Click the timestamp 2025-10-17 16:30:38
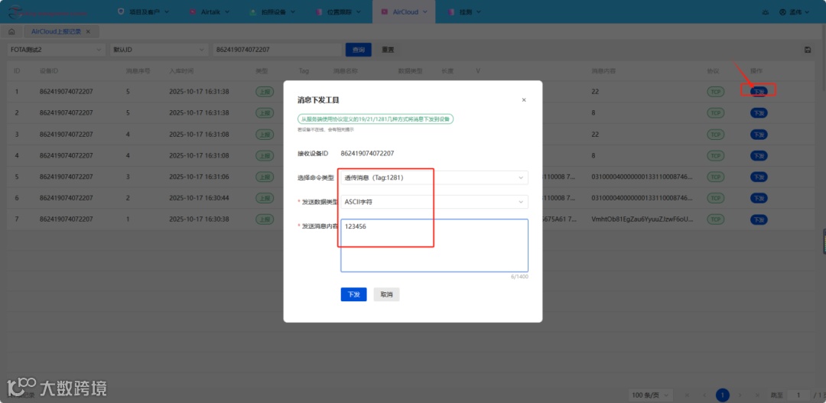826x403 pixels. point(199,219)
